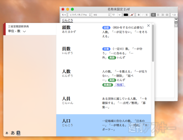Screen dimensions: 183x140
Task: Choose the small あ font size button
Action: coord(7,133)
